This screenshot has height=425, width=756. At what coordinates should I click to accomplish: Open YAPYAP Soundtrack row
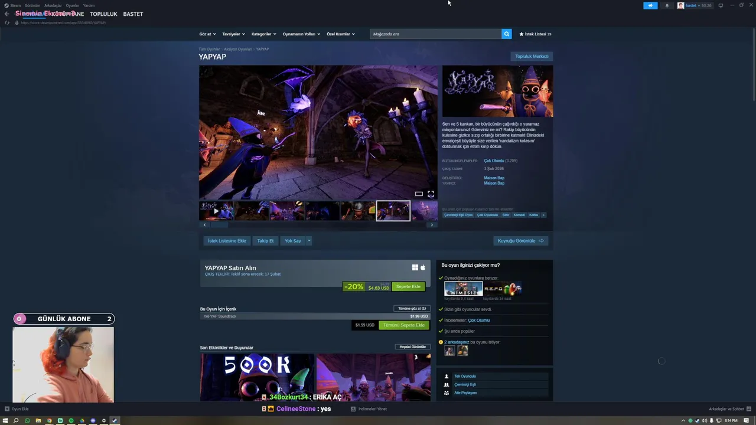[315, 316]
